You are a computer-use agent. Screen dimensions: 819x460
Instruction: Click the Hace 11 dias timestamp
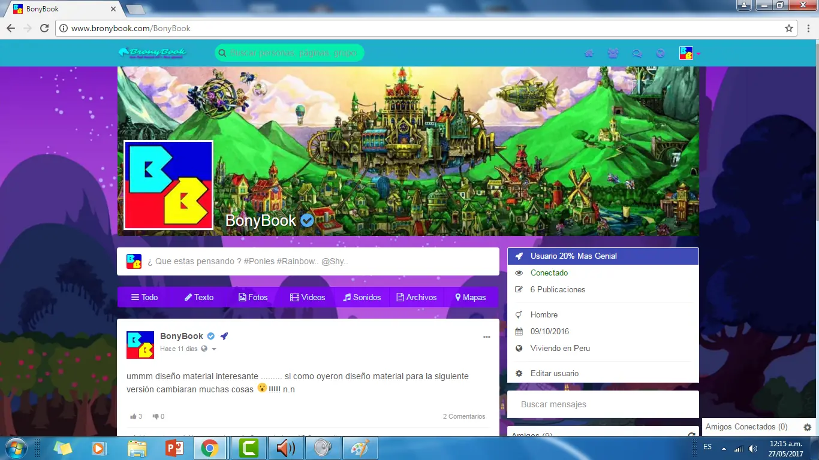[179, 349]
